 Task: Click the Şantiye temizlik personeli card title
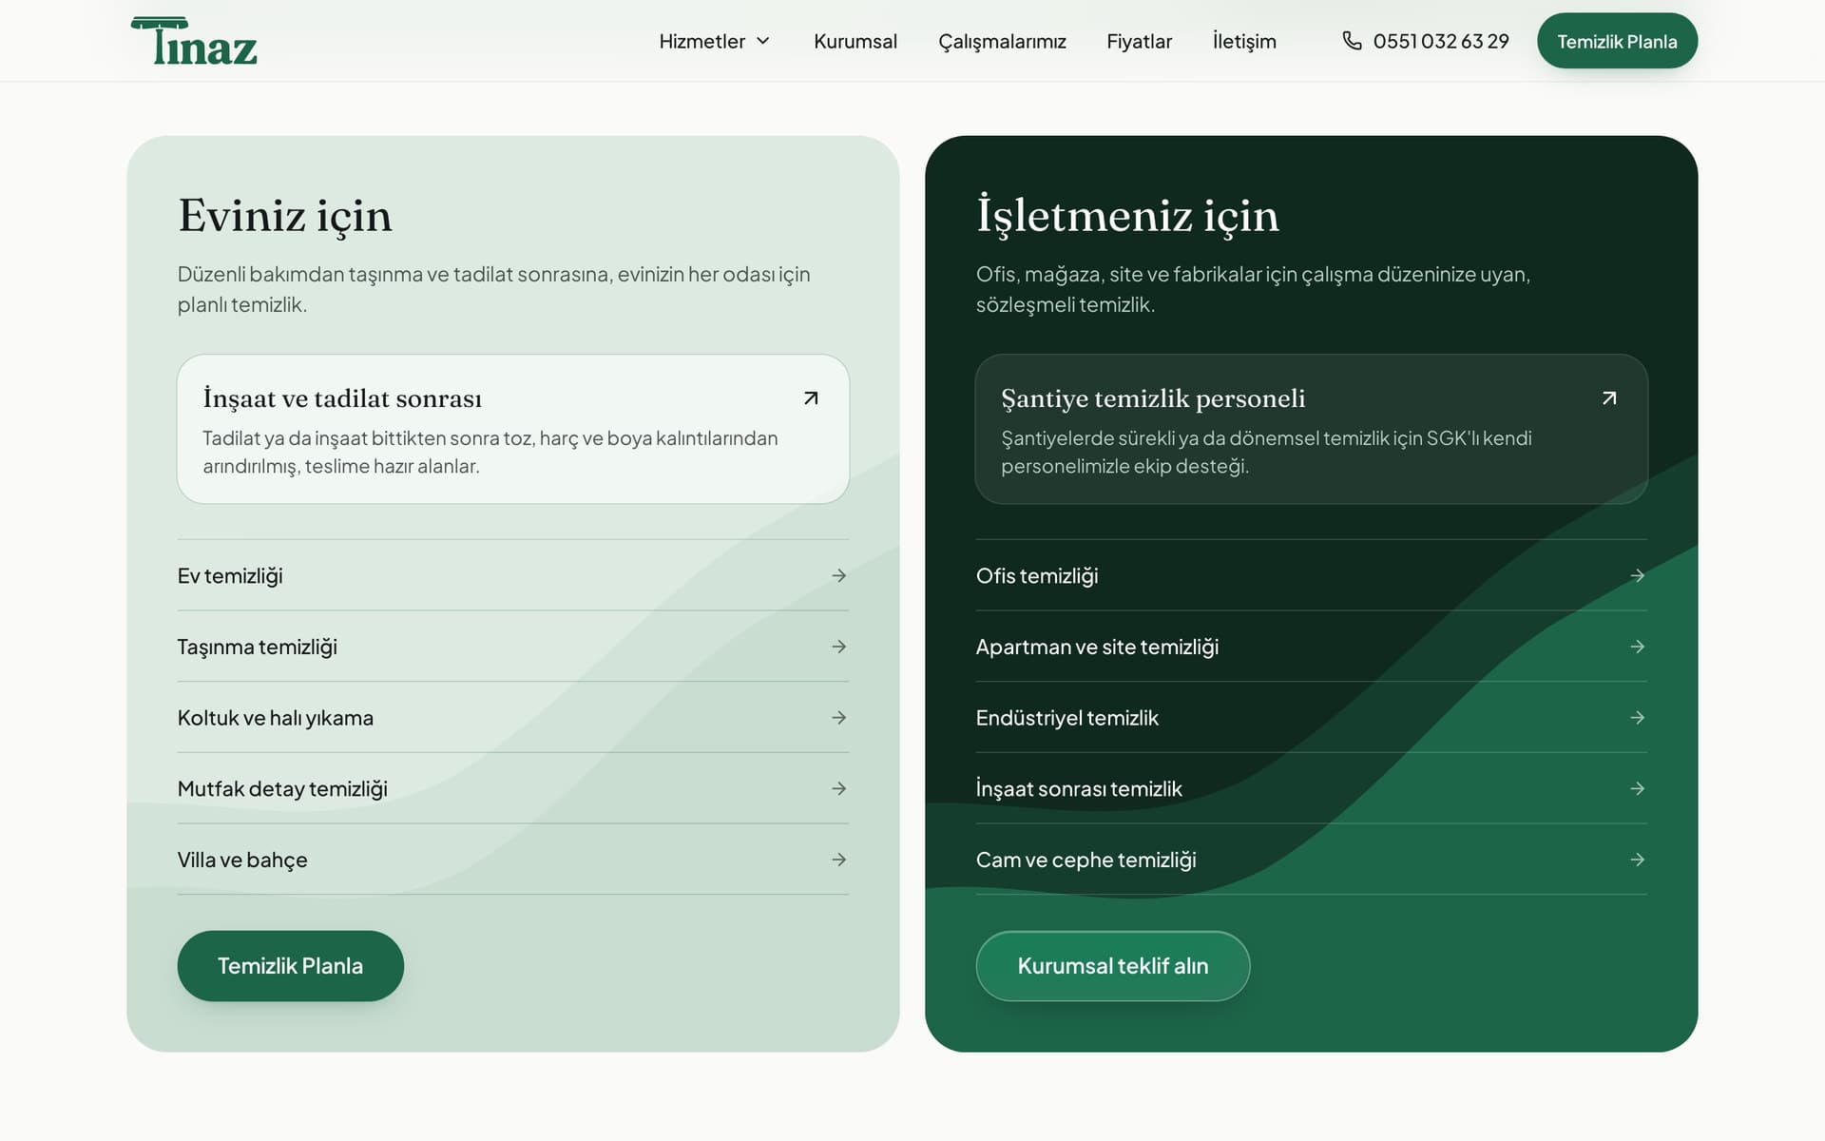pos(1153,398)
